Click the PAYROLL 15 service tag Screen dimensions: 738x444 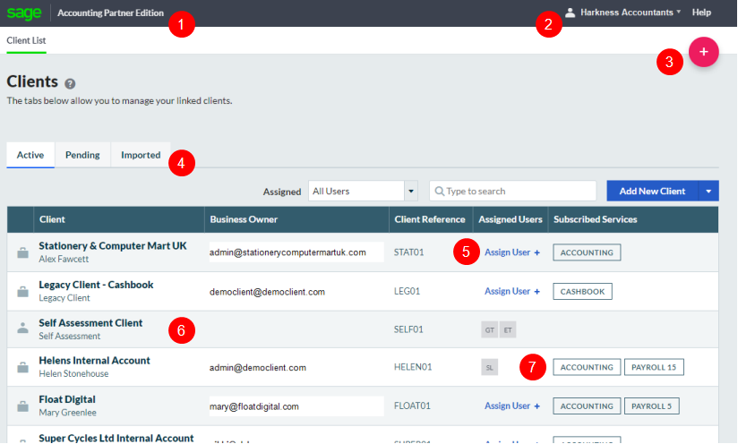click(x=654, y=367)
